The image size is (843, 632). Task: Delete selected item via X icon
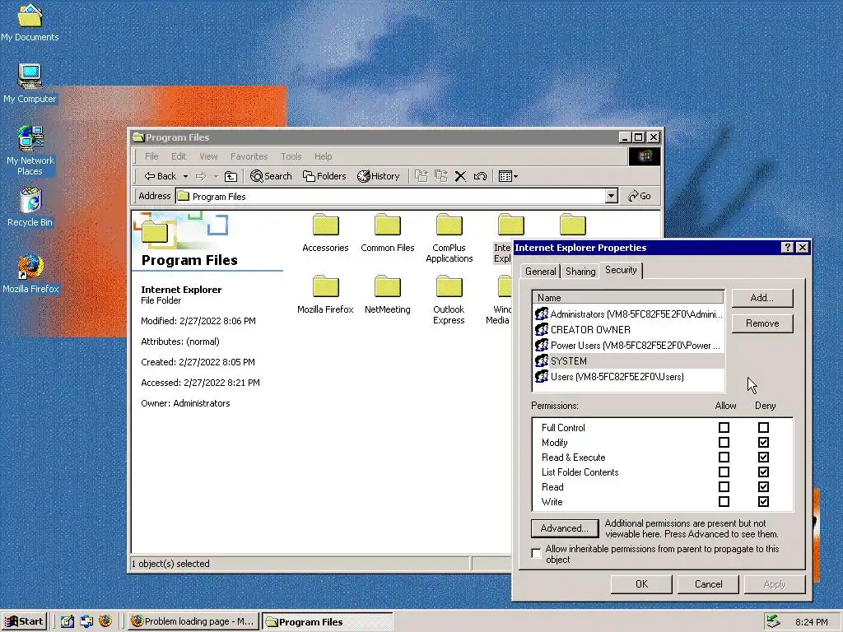(460, 176)
